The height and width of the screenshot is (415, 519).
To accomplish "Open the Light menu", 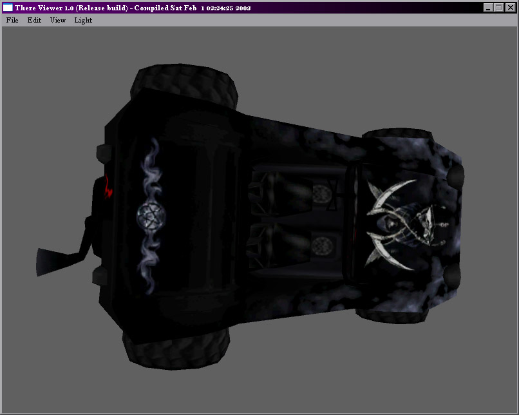I will 83,20.
